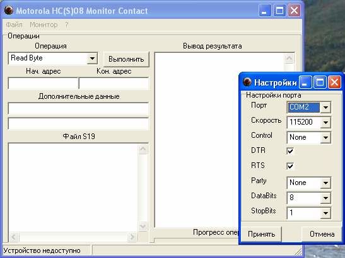Click the Прогресс операции progress bar
The width and height of the screenshot is (345, 258).
coord(197,240)
